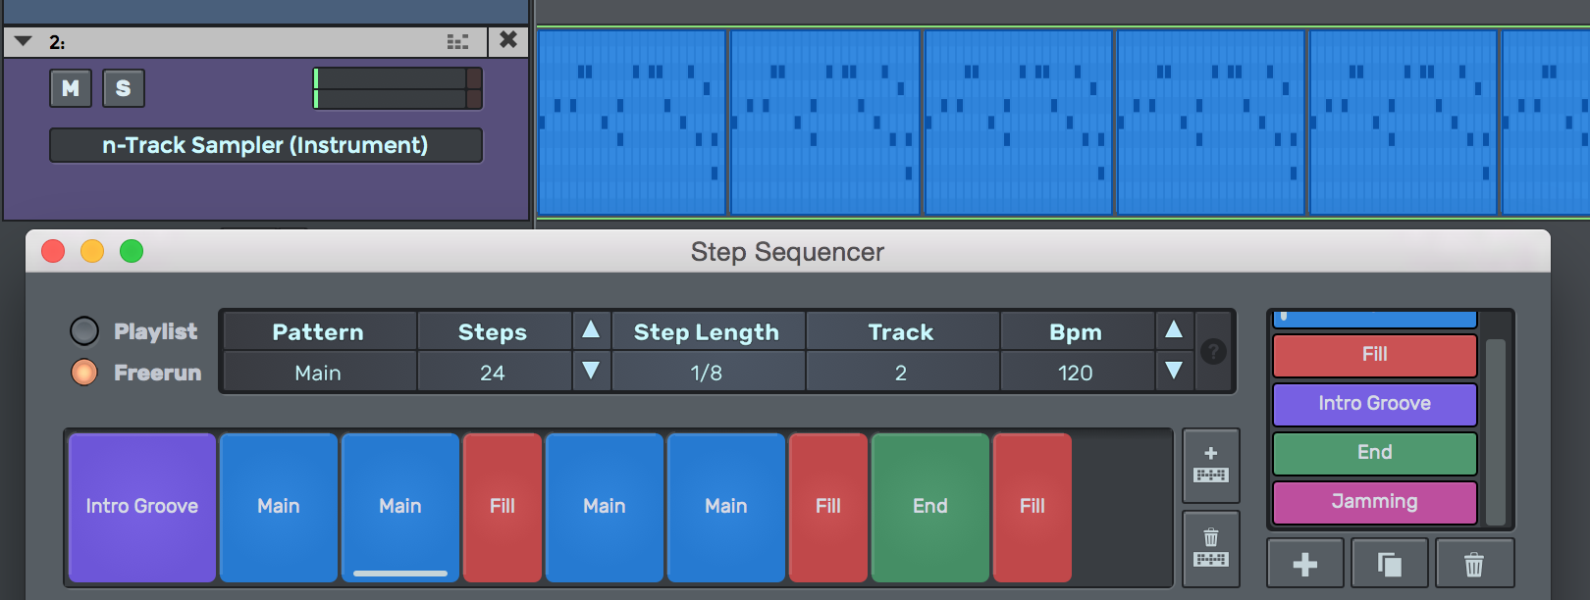The height and width of the screenshot is (600, 1590).
Task: Adjust track 2 volume level meter
Action: click(x=397, y=88)
